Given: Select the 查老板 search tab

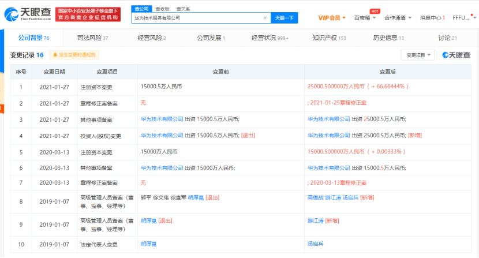Looking at the screenshot, I should point(162,9).
